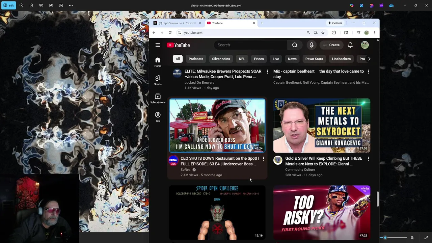This screenshot has width=432, height=243.
Task: Click the Gemini button in Chrome
Action: pos(335,23)
